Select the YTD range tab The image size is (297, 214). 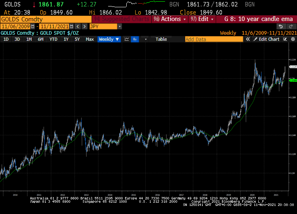[x=53, y=39]
